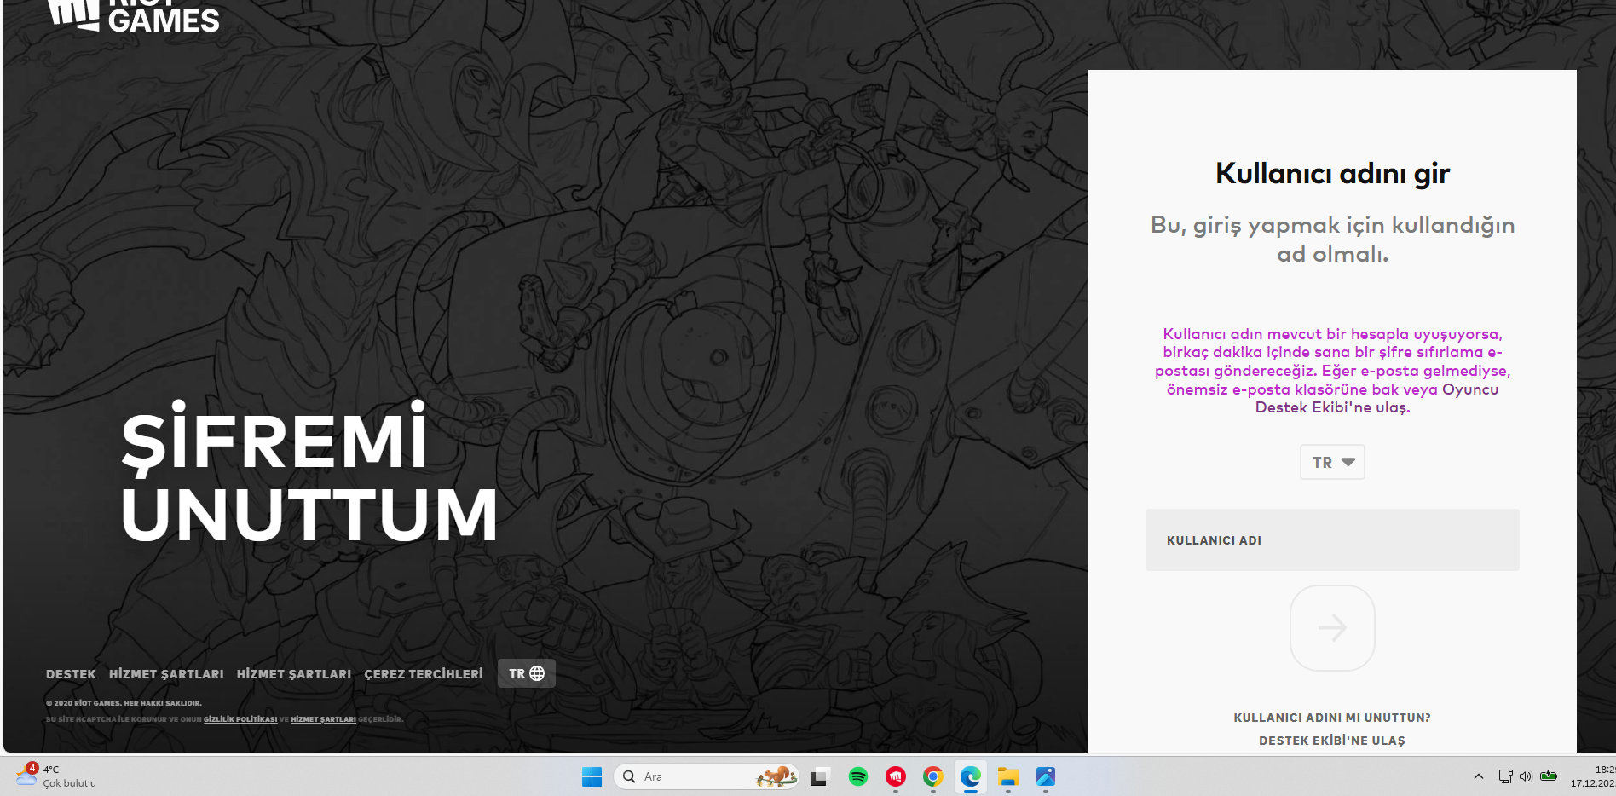Open the Windows Start menu
Viewport: 1616px width, 796px height.
point(592,776)
